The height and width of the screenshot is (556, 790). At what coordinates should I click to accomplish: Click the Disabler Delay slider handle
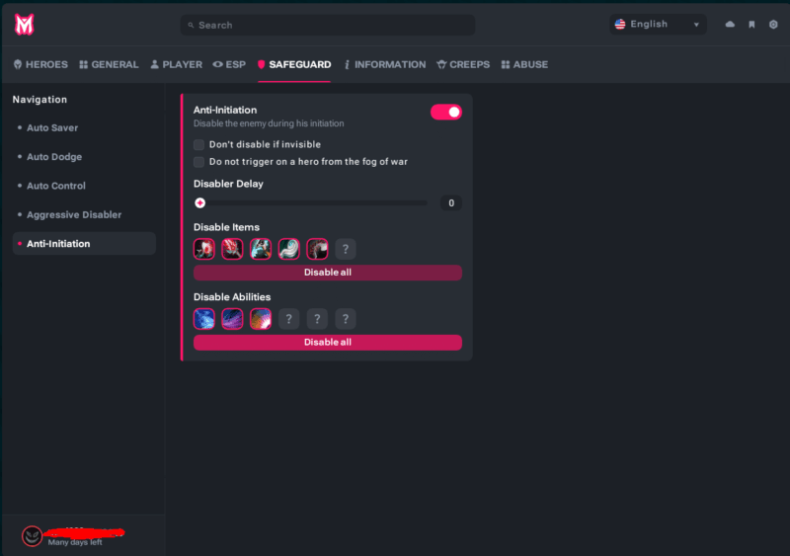[200, 203]
